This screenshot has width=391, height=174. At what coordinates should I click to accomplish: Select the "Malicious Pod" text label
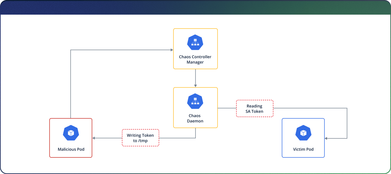point(71,149)
